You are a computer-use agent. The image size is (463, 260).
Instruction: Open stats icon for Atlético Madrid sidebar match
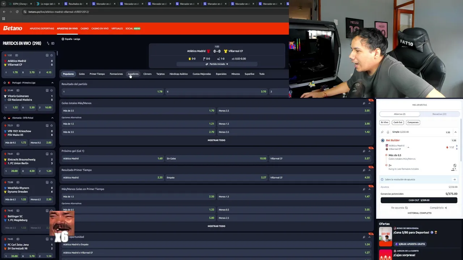pos(47,55)
